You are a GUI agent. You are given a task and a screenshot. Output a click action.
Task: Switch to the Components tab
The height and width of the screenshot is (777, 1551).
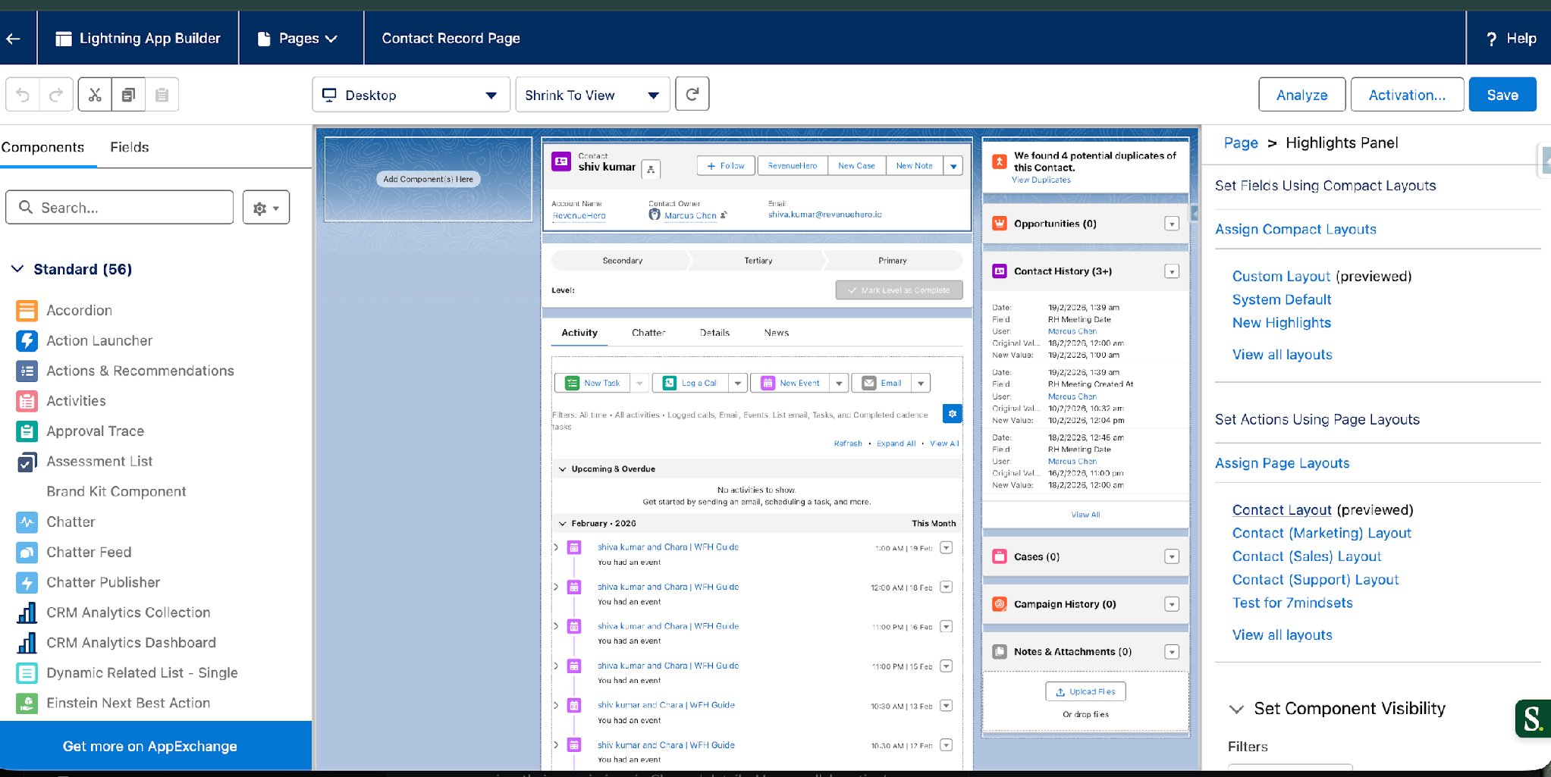click(42, 147)
